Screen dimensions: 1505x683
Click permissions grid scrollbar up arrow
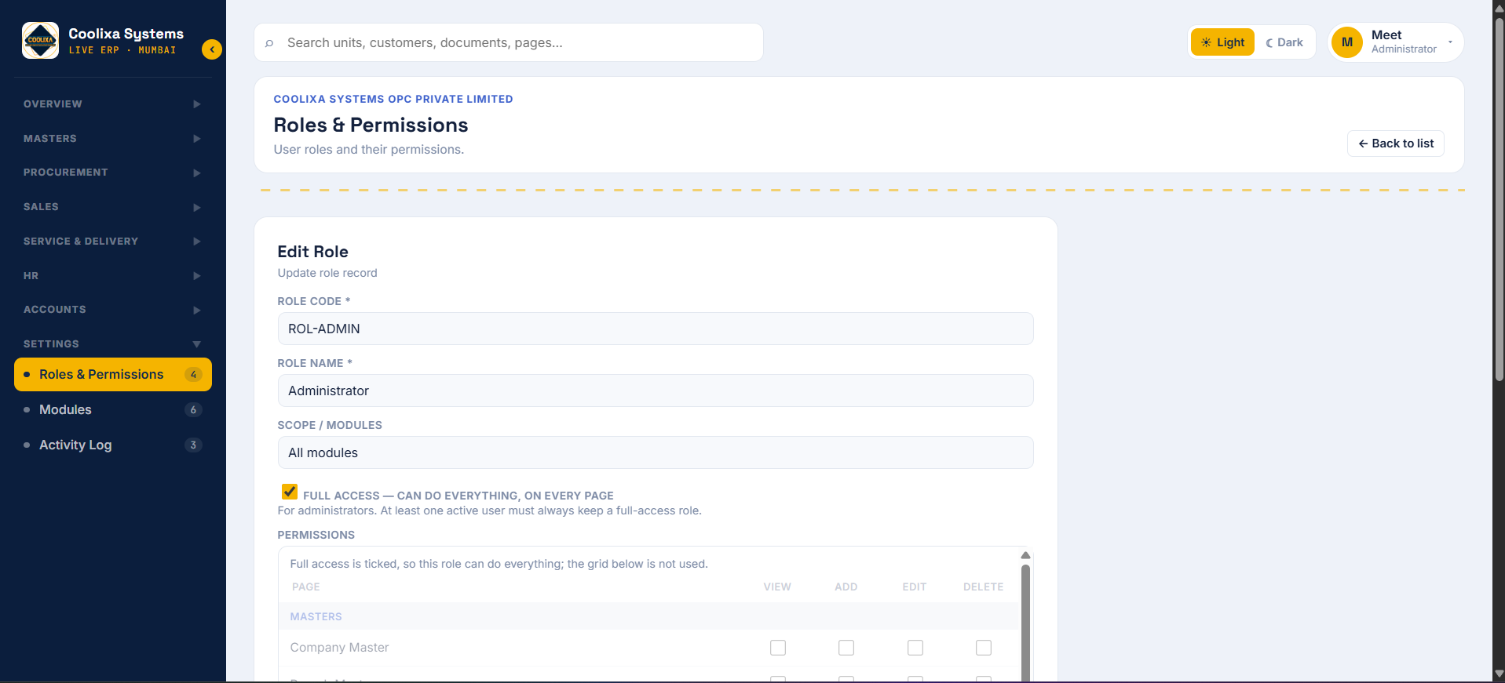1025,555
